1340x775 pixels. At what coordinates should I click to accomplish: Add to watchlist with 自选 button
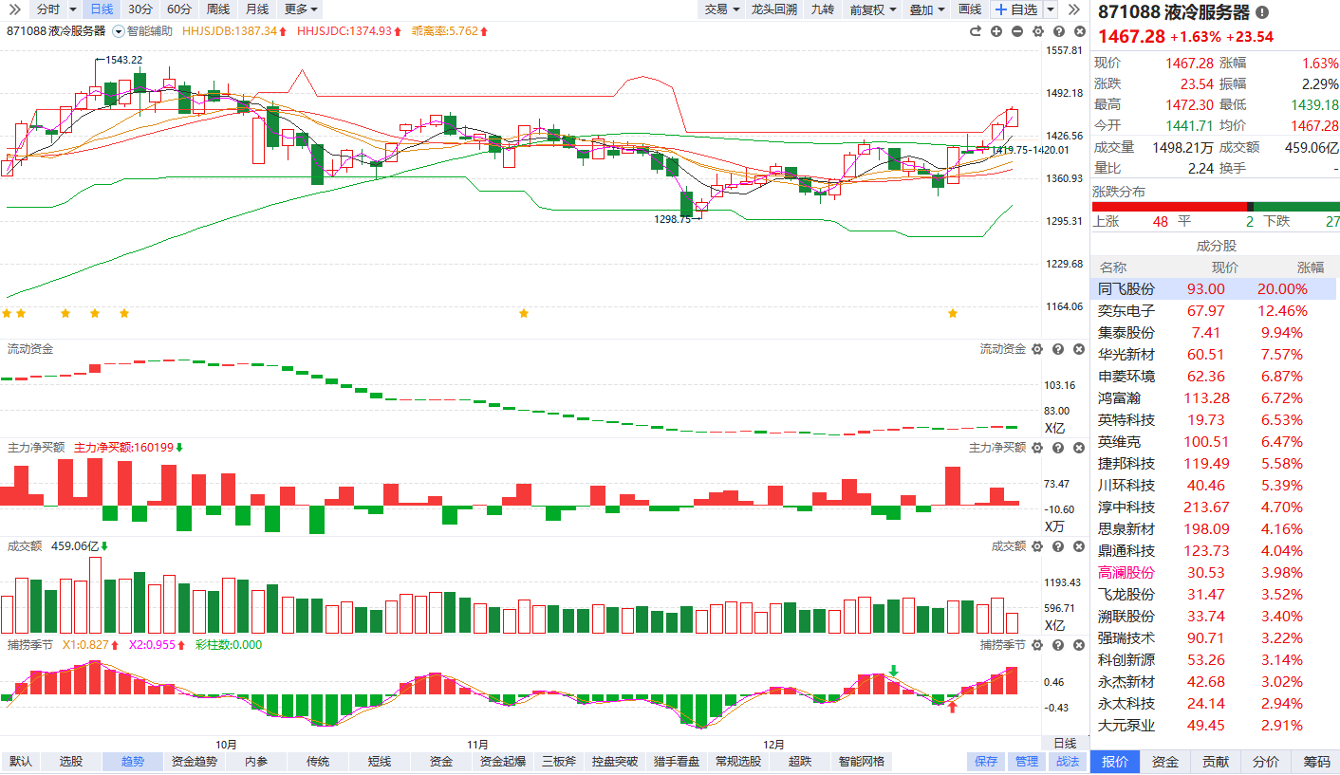tap(1016, 9)
